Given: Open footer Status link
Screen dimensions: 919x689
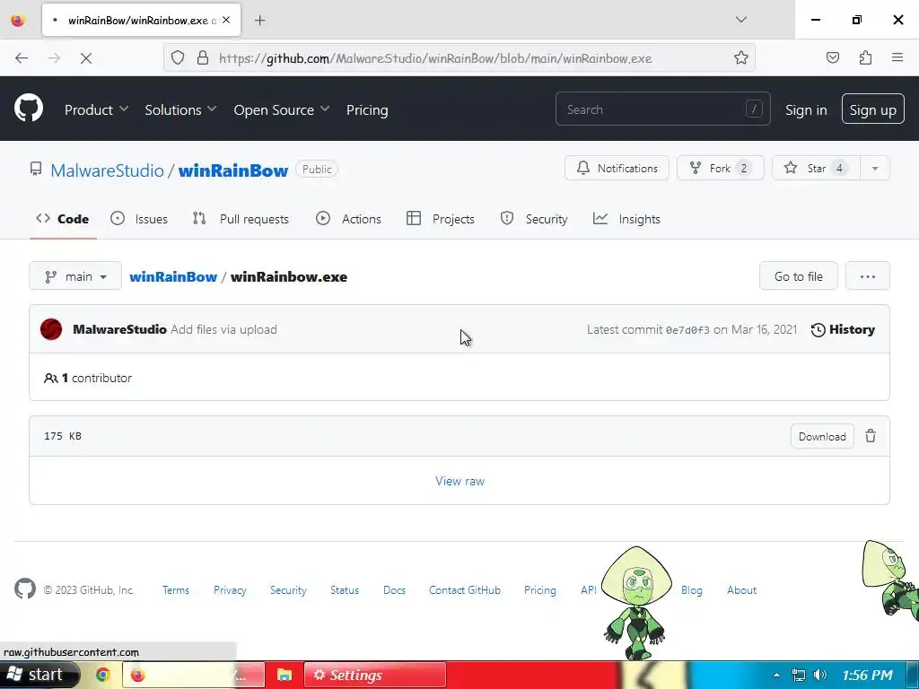Looking at the screenshot, I should click(x=344, y=590).
